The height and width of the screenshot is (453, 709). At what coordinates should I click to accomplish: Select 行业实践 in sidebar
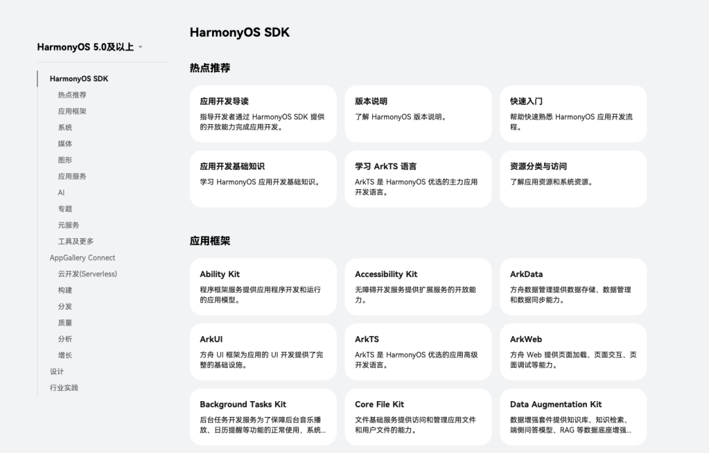coord(64,388)
